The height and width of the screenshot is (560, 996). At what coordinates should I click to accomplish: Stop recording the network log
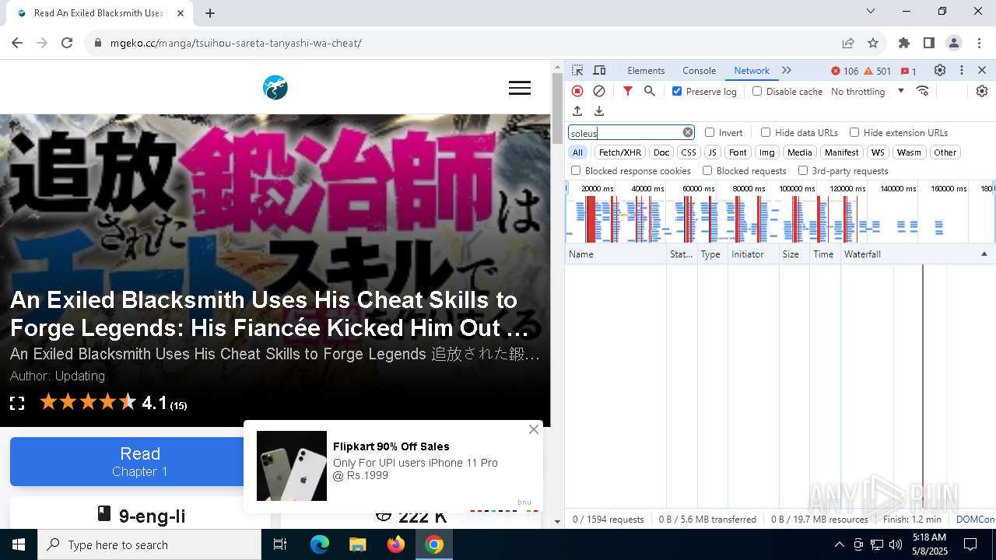(577, 91)
